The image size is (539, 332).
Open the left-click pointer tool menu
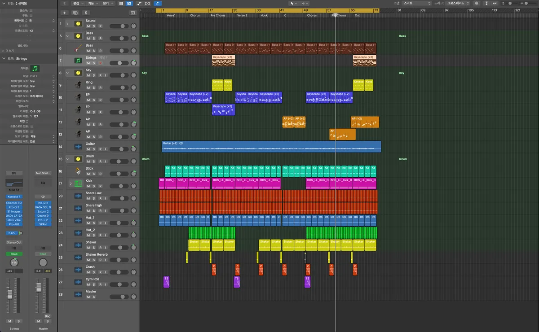293,3
